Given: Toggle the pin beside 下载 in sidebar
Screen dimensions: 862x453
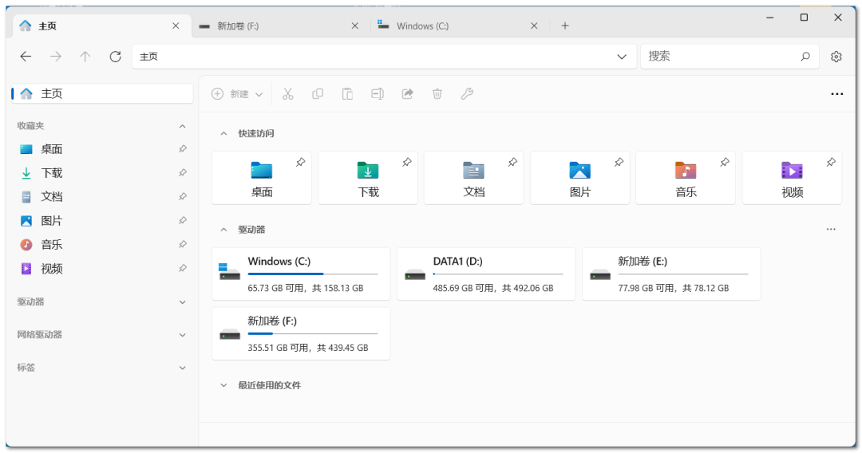Looking at the screenshot, I should (183, 173).
